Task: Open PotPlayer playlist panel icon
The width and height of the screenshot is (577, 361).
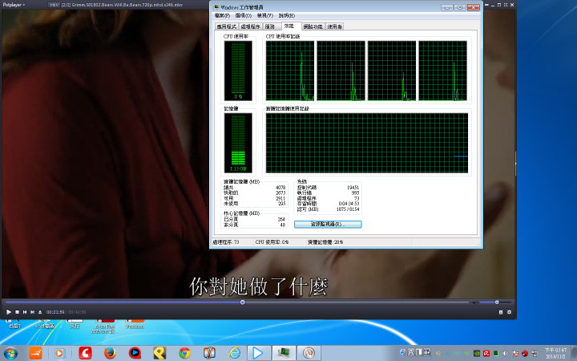Action: pyautogui.click(x=501, y=312)
